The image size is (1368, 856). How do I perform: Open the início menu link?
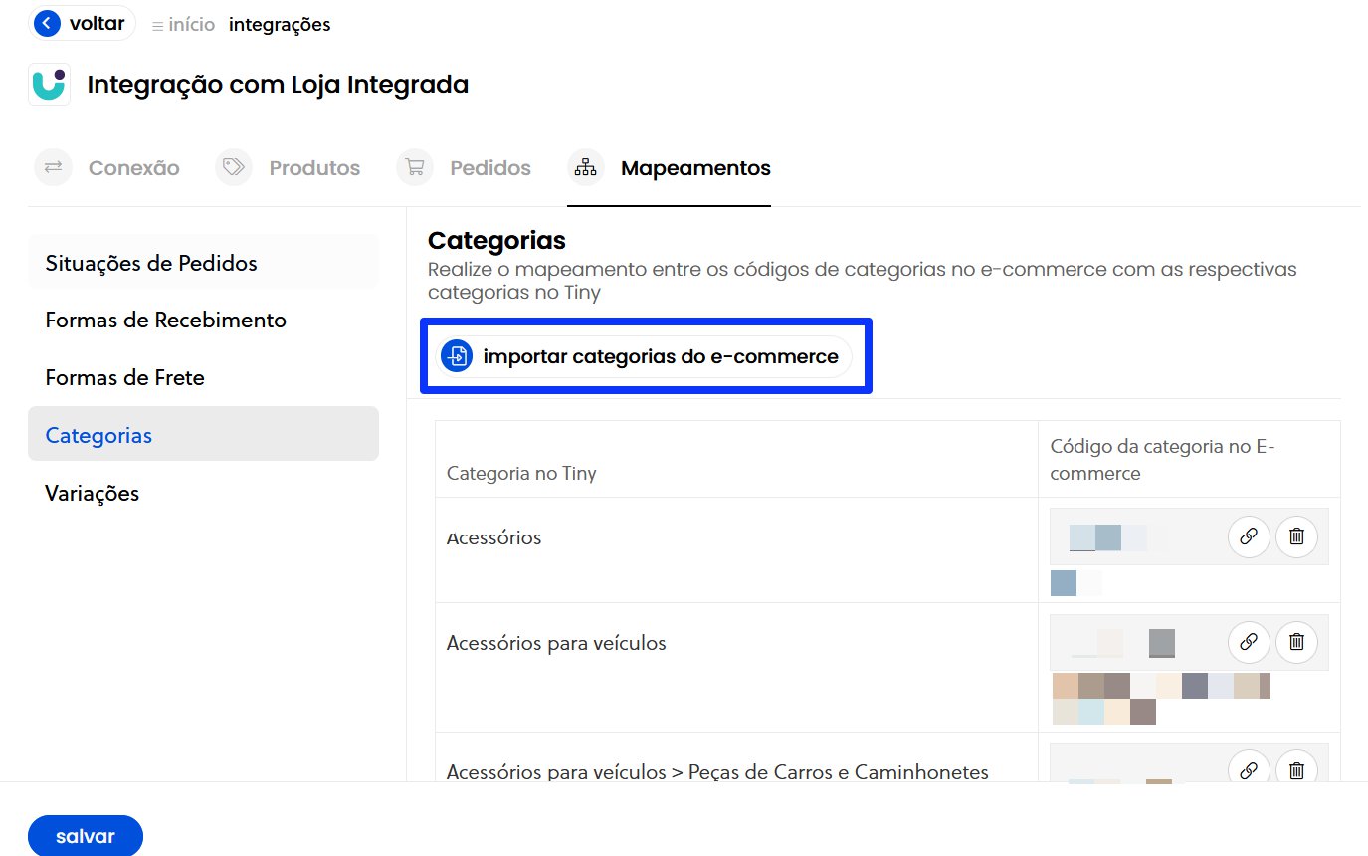tap(183, 25)
